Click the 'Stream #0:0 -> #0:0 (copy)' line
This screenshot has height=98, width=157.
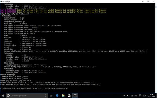point(15,77)
